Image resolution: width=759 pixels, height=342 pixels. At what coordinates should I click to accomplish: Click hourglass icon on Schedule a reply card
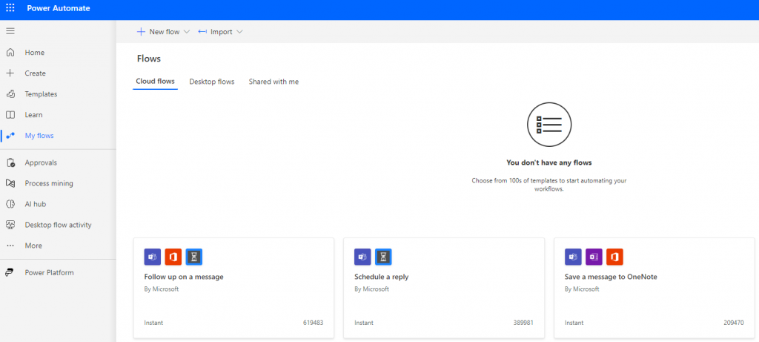(x=383, y=257)
